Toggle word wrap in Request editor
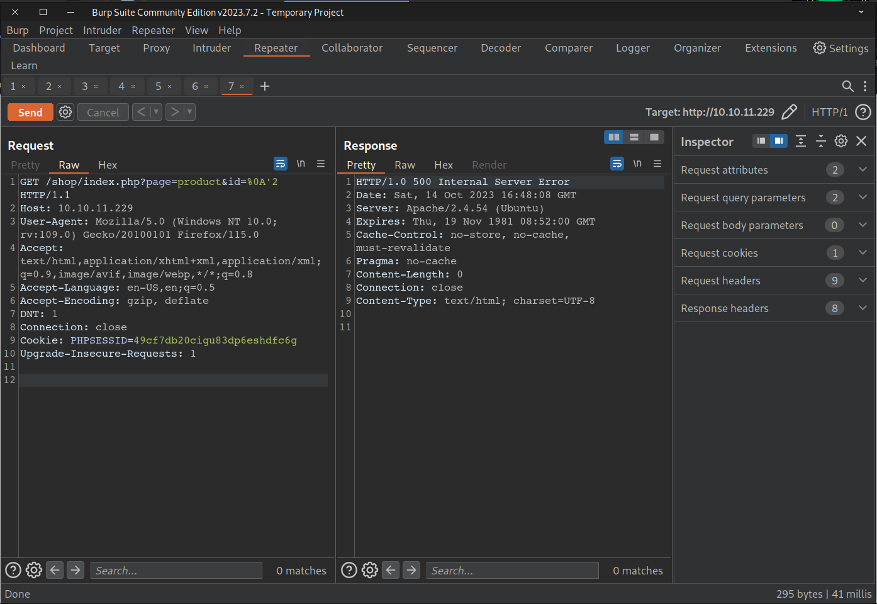The height and width of the screenshot is (604, 877). (x=281, y=164)
